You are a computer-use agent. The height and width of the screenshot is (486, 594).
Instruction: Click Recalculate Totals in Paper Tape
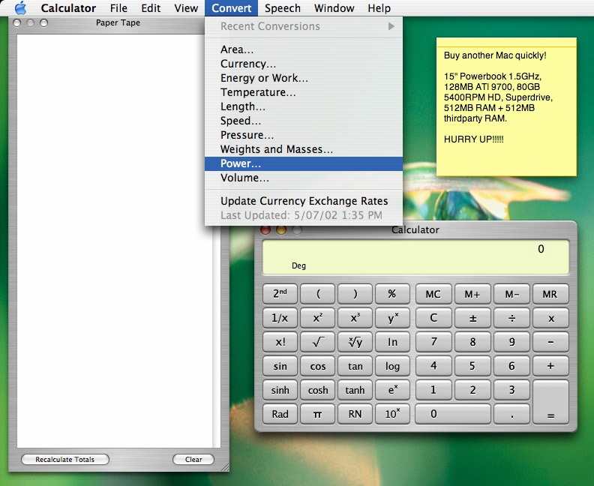point(65,460)
